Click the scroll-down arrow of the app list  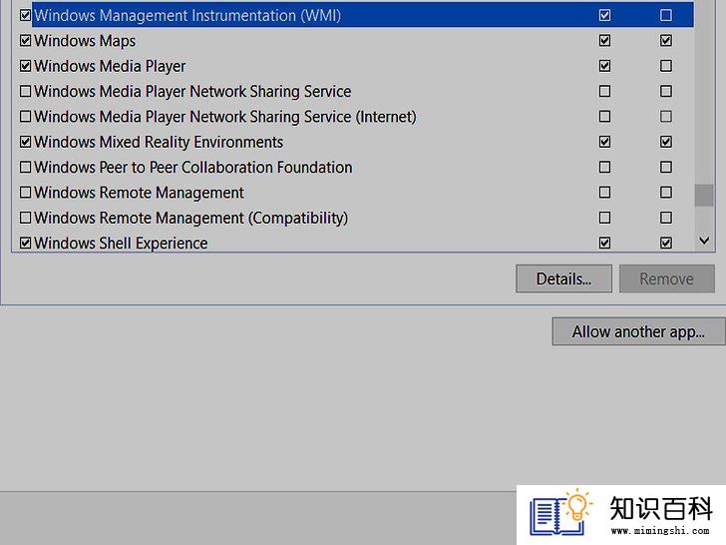coord(704,241)
